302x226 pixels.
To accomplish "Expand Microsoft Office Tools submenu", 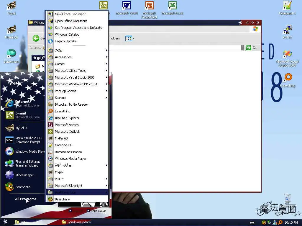I will 77,71.
